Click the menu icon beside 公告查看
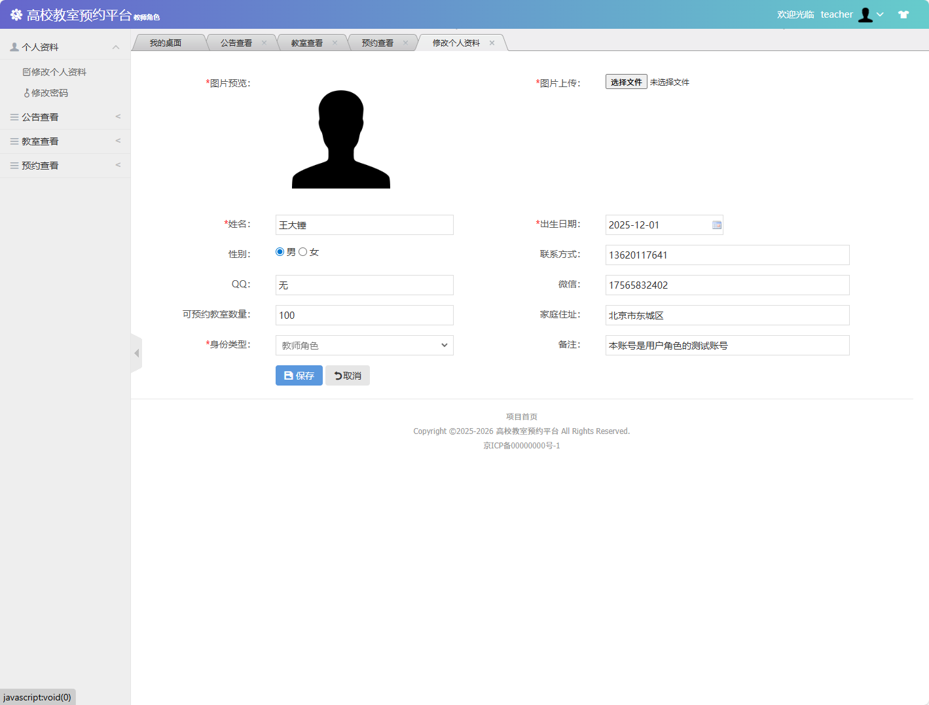This screenshot has width=929, height=705. point(13,117)
